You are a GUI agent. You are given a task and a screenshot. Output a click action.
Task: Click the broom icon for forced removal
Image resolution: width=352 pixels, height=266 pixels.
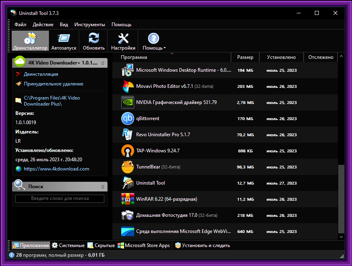coord(19,84)
